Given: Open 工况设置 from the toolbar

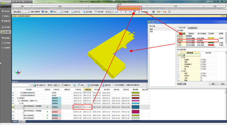Looking at the screenshot, I should (x=64, y=12).
